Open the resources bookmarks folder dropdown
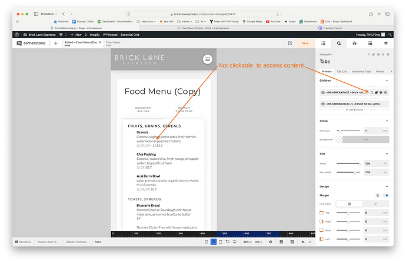This screenshot has height=262, width=406. click(x=147, y=22)
